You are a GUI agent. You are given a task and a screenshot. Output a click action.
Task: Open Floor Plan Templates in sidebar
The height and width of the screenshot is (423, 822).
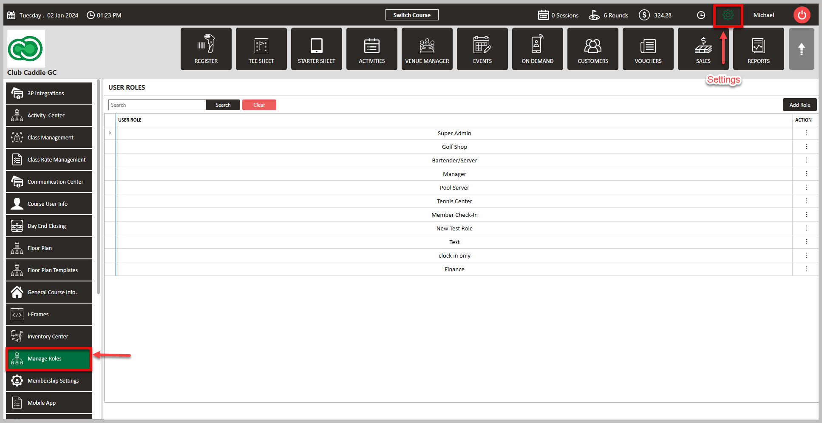point(49,270)
